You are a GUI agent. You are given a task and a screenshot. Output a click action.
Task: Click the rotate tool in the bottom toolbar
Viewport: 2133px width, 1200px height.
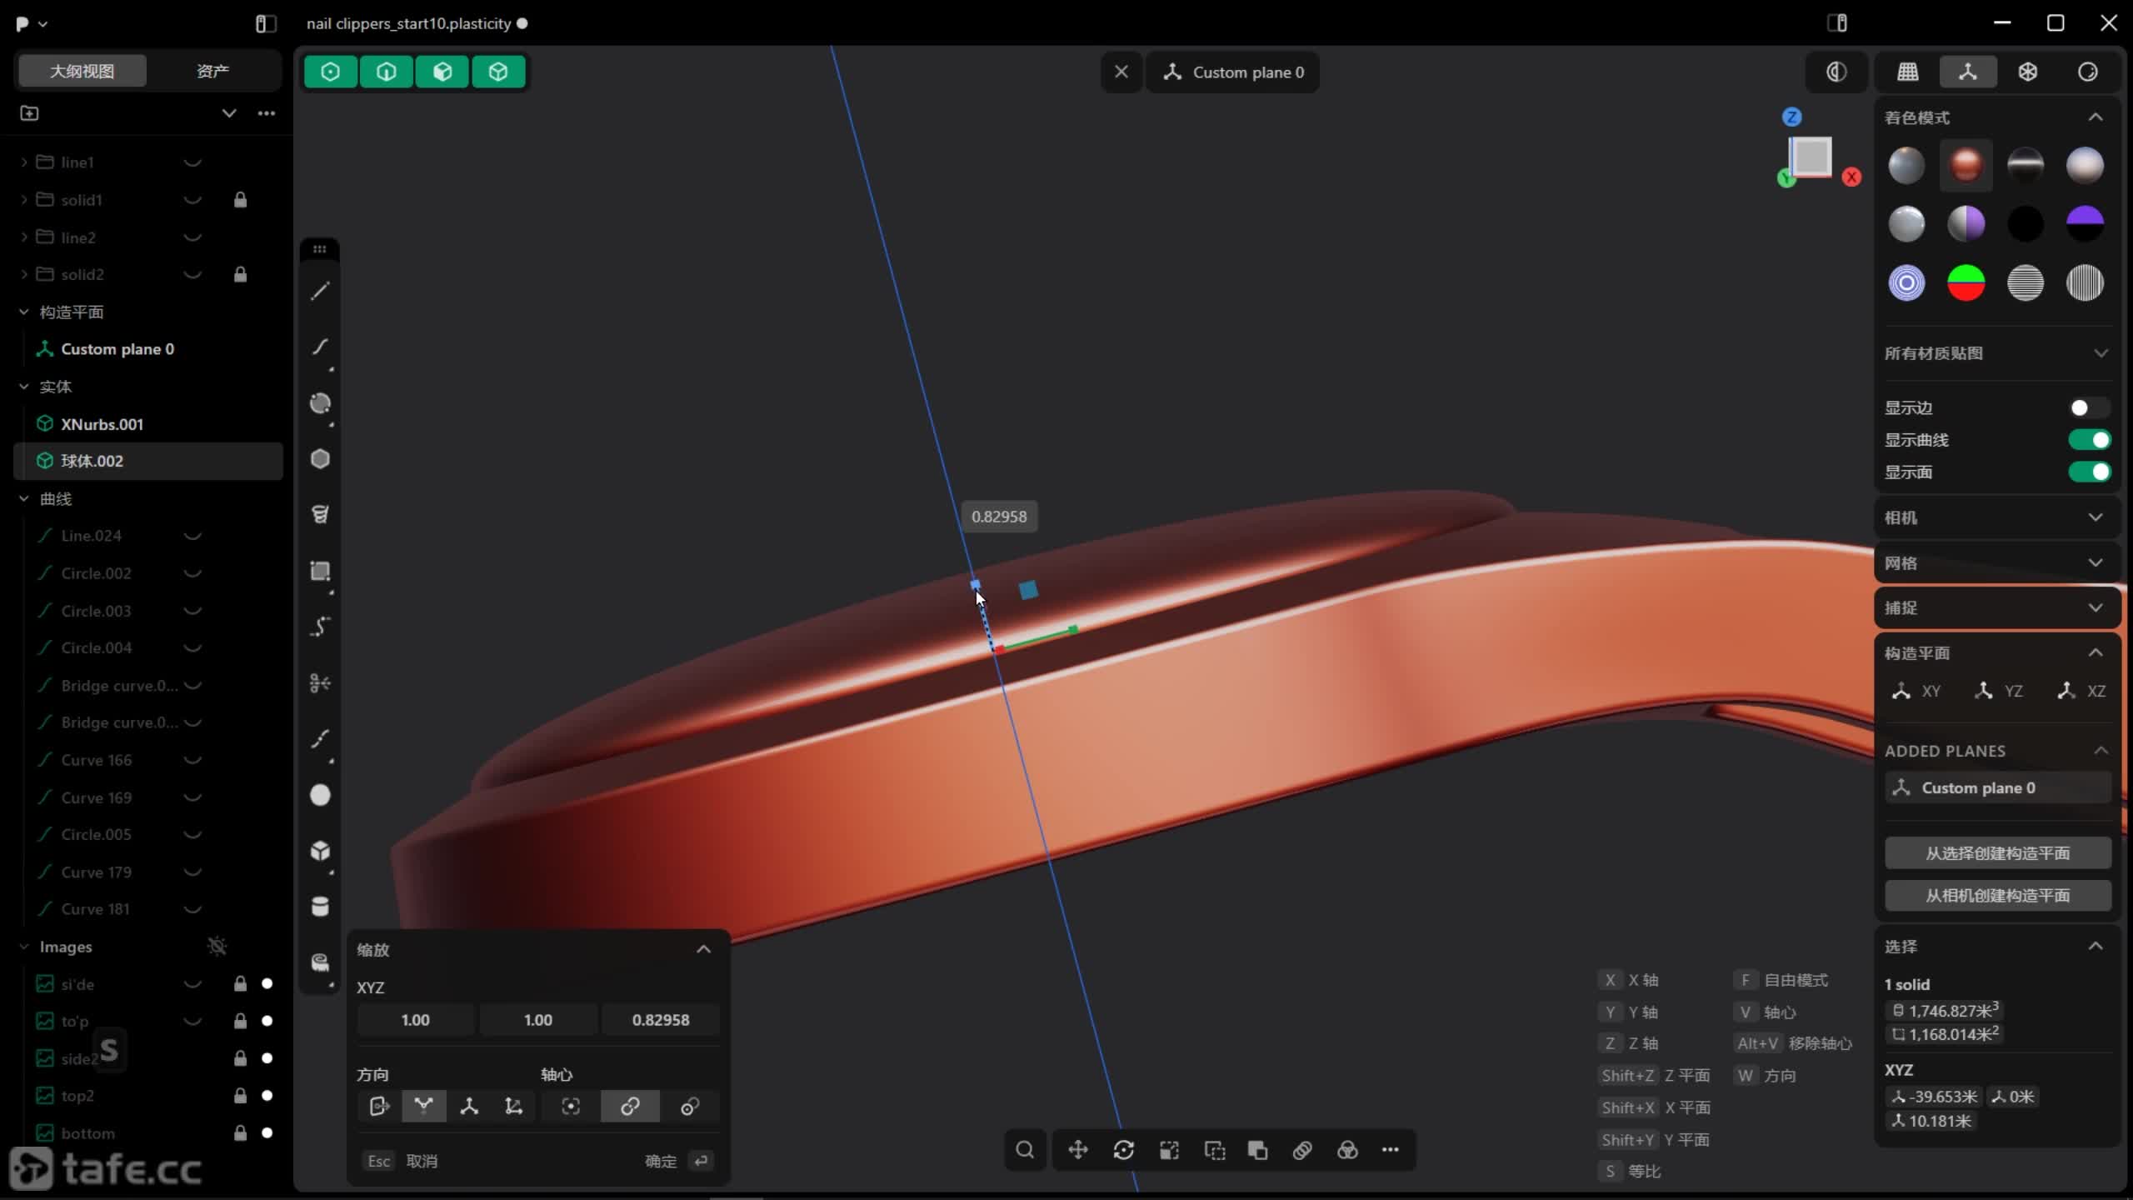click(x=1123, y=1150)
